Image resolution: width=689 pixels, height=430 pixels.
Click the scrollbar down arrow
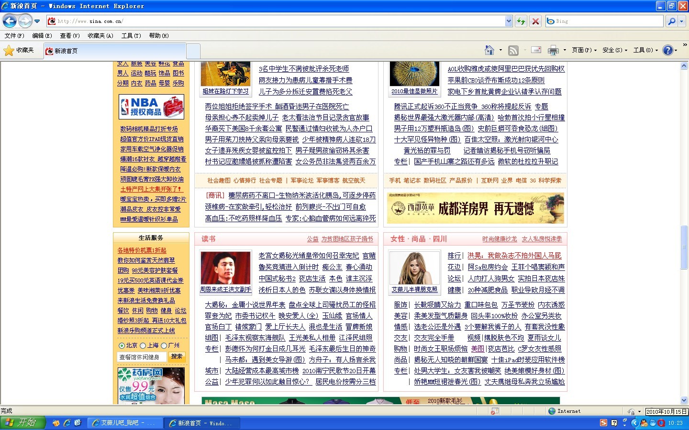[x=684, y=400]
